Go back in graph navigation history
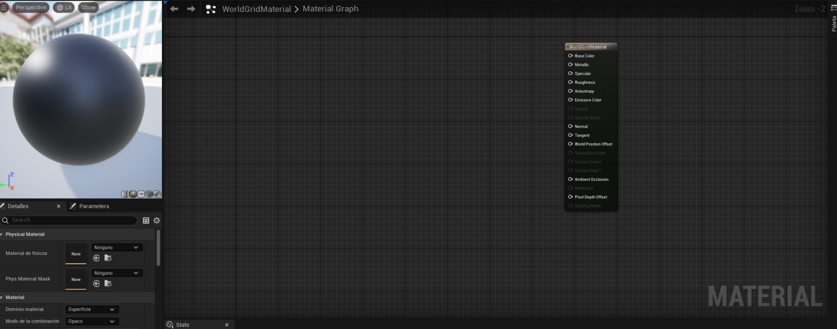The width and height of the screenshot is (837, 329). 174,9
